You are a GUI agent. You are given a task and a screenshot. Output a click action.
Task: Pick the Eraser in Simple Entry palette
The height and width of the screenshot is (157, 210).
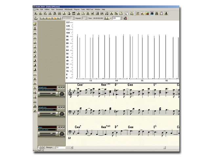pyautogui.click(x=35, y=24)
